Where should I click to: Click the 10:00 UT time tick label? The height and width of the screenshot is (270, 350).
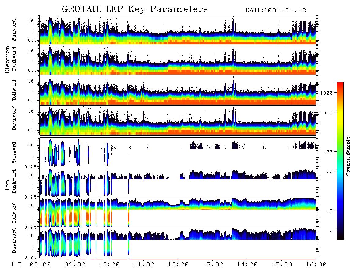(x=109, y=264)
